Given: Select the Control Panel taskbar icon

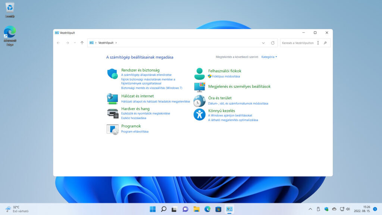Looking at the screenshot, I should (x=229, y=209).
